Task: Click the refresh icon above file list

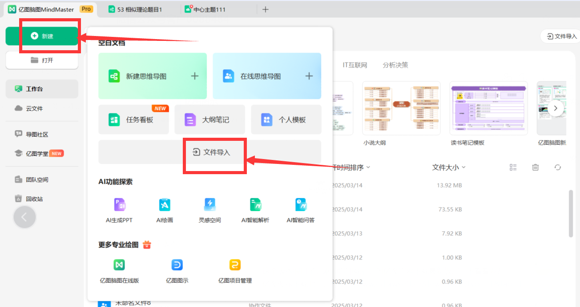Action: (558, 167)
